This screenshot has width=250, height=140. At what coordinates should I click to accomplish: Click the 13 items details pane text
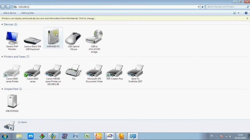[x=22, y=122]
